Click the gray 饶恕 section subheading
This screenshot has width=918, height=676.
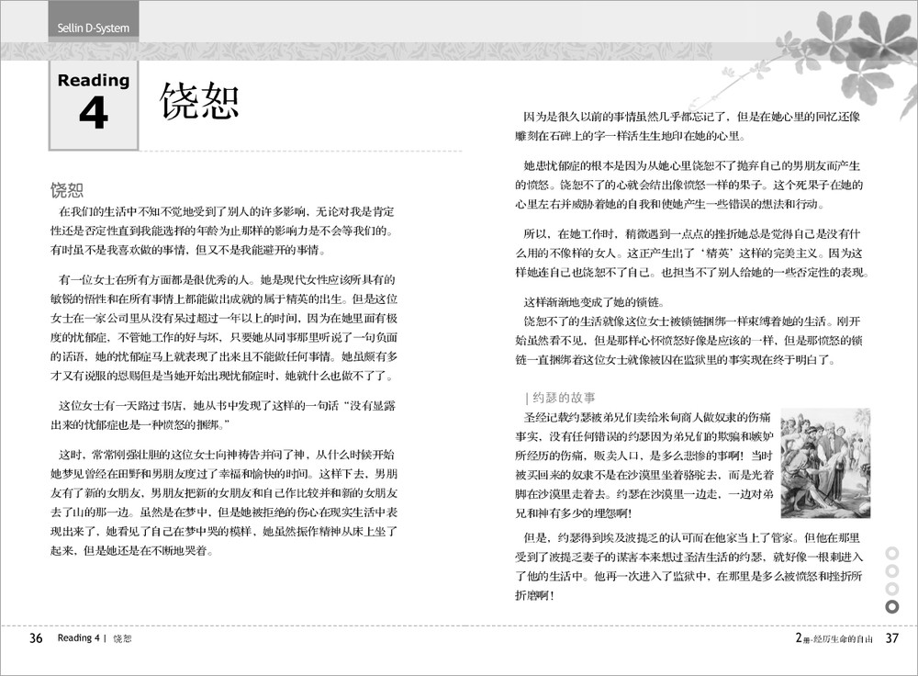click(67, 190)
